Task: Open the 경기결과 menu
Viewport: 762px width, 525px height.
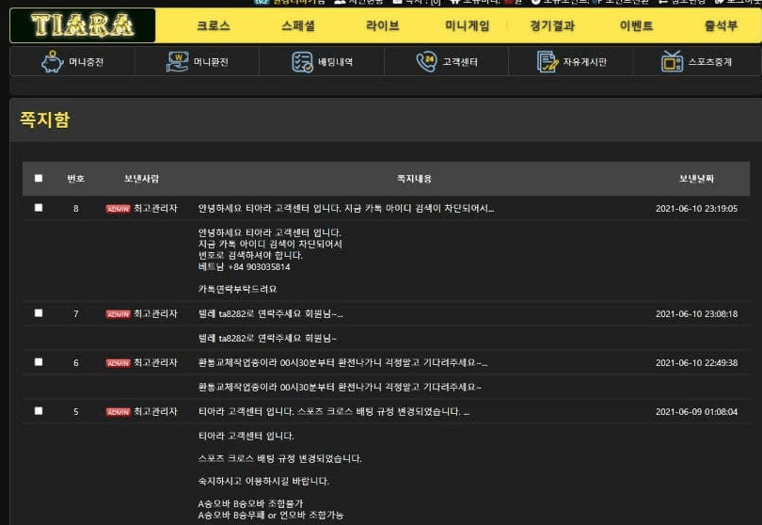Action: (552, 25)
